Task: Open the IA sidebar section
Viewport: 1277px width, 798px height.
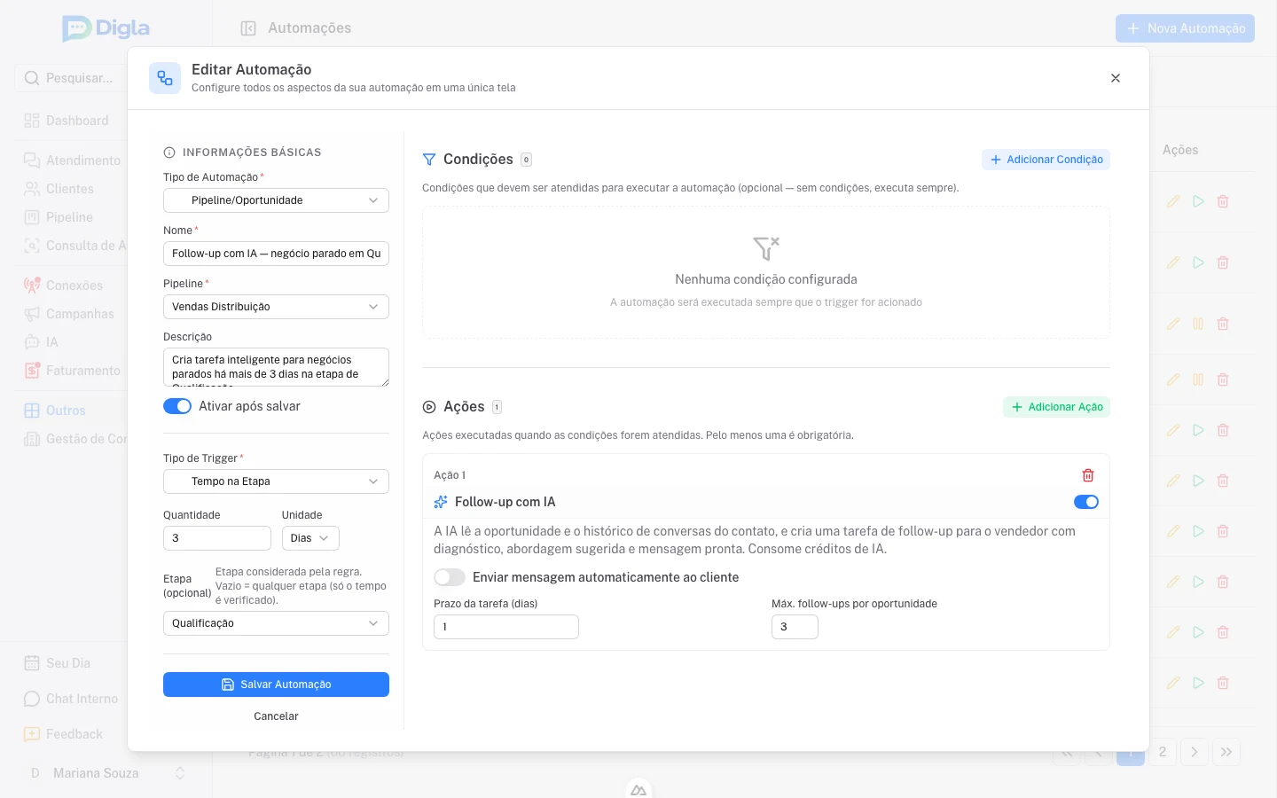Action: pyautogui.click(x=42, y=342)
